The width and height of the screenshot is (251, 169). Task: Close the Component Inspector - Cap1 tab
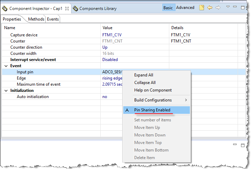pyautogui.click(x=67, y=8)
